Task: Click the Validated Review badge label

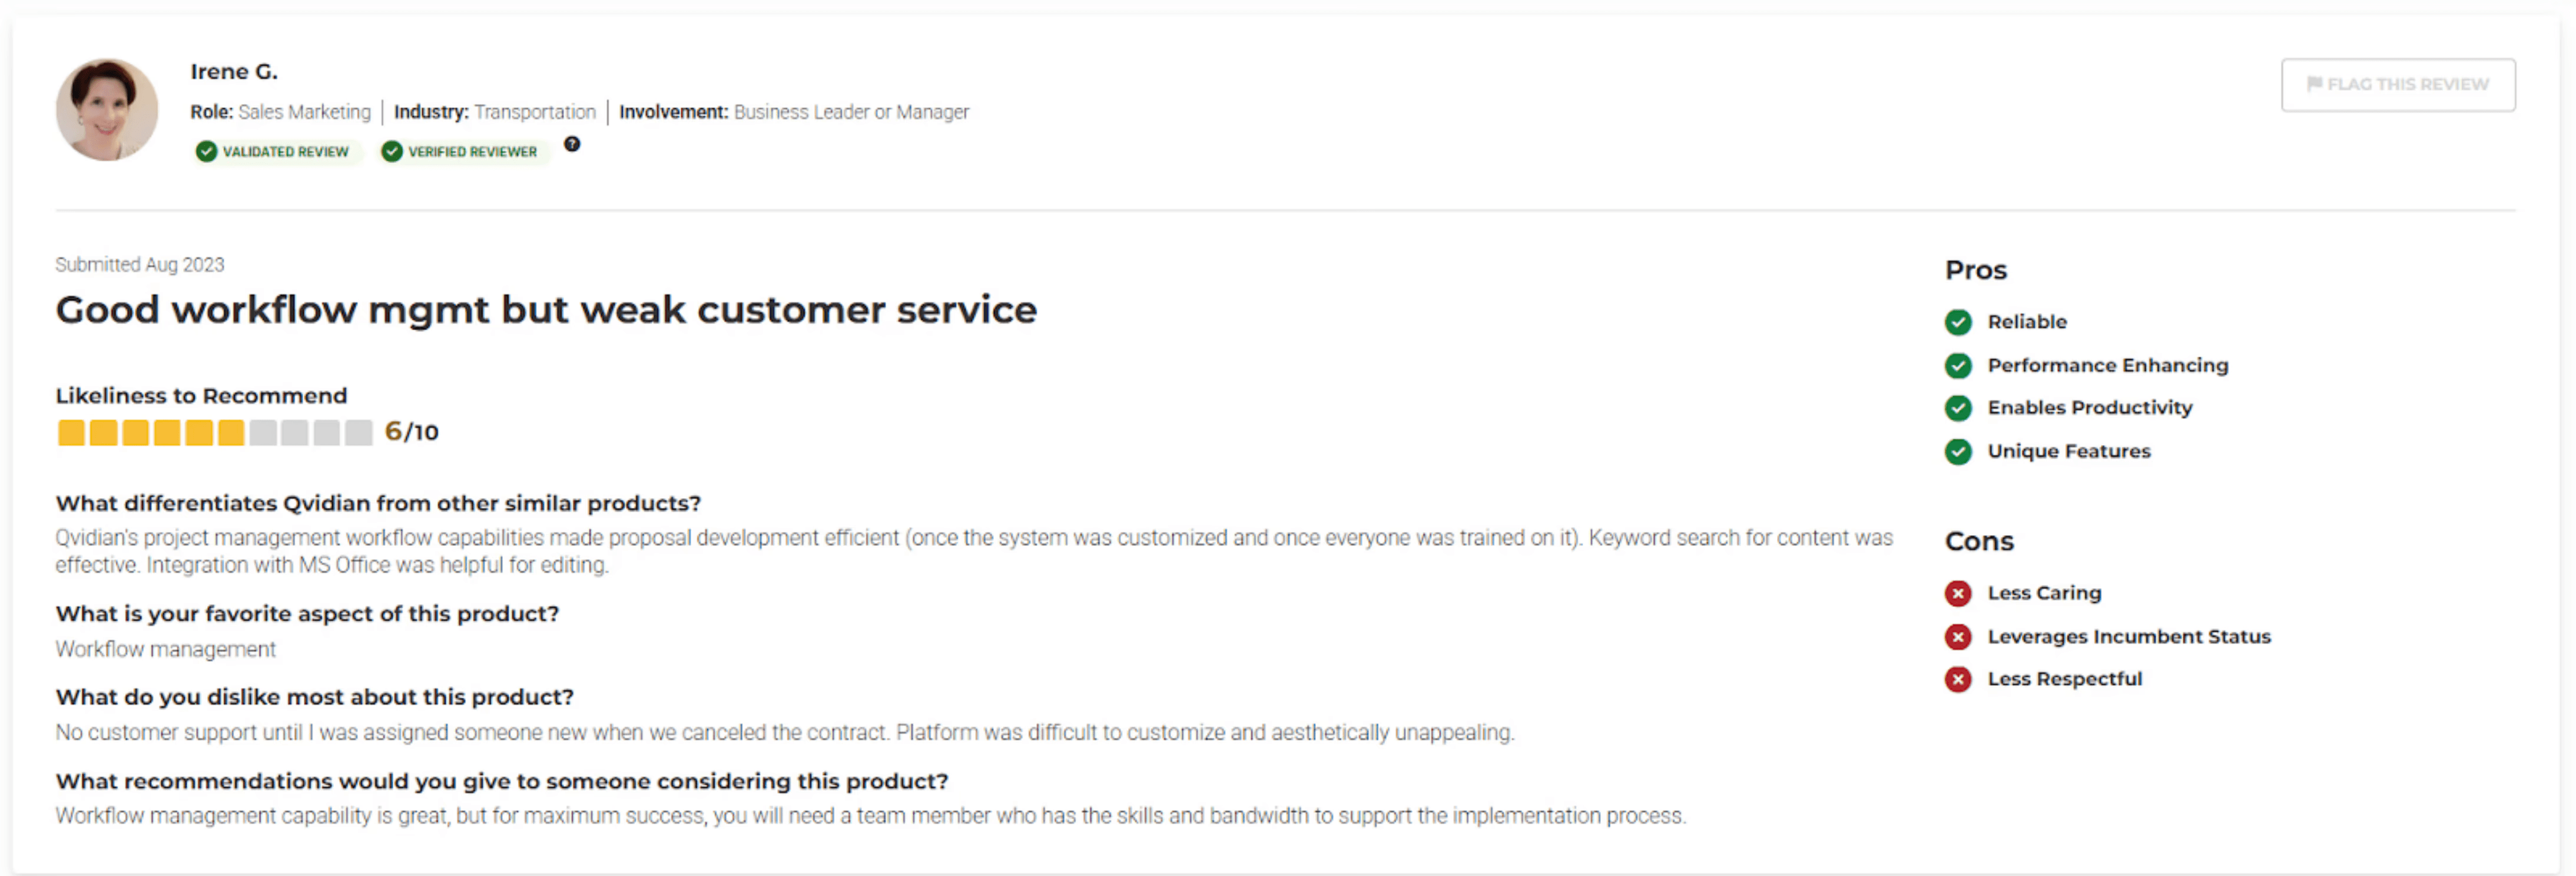Action: (285, 151)
